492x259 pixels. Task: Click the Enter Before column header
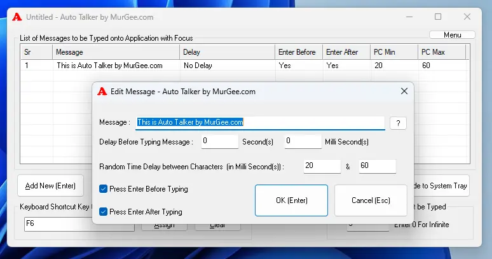(x=299, y=52)
